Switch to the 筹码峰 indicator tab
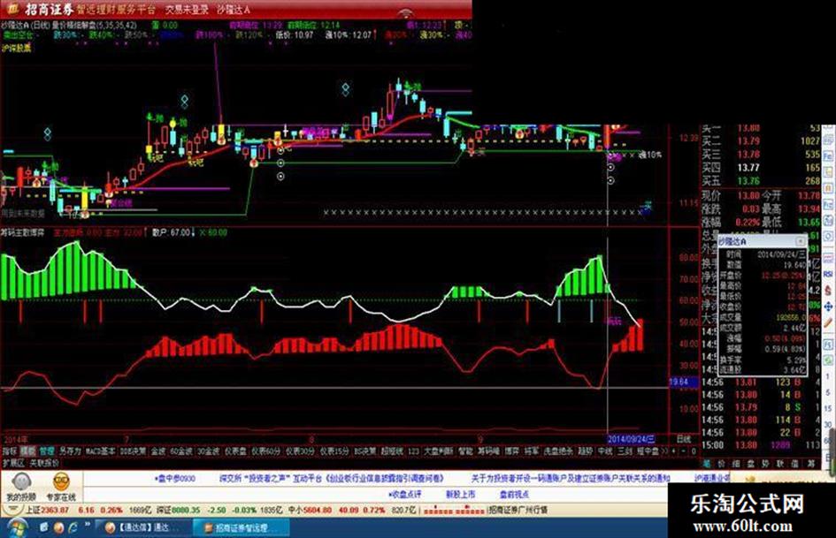 click(487, 451)
